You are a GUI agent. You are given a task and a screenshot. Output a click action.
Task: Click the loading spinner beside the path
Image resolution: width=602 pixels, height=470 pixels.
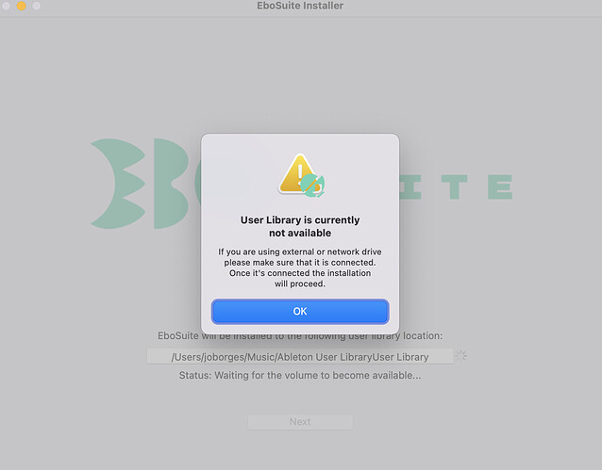pos(461,355)
